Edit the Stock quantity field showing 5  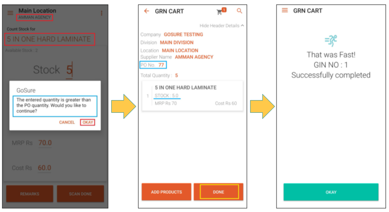(69, 70)
